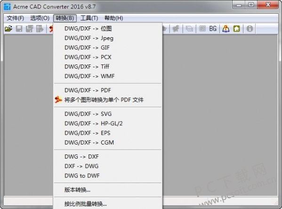
Task: Click the save all files icon
Action: pyautogui.click(x=29, y=29)
